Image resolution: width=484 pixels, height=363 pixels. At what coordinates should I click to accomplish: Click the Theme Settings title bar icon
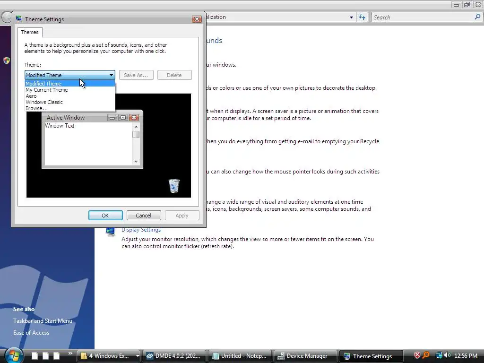tap(19, 19)
